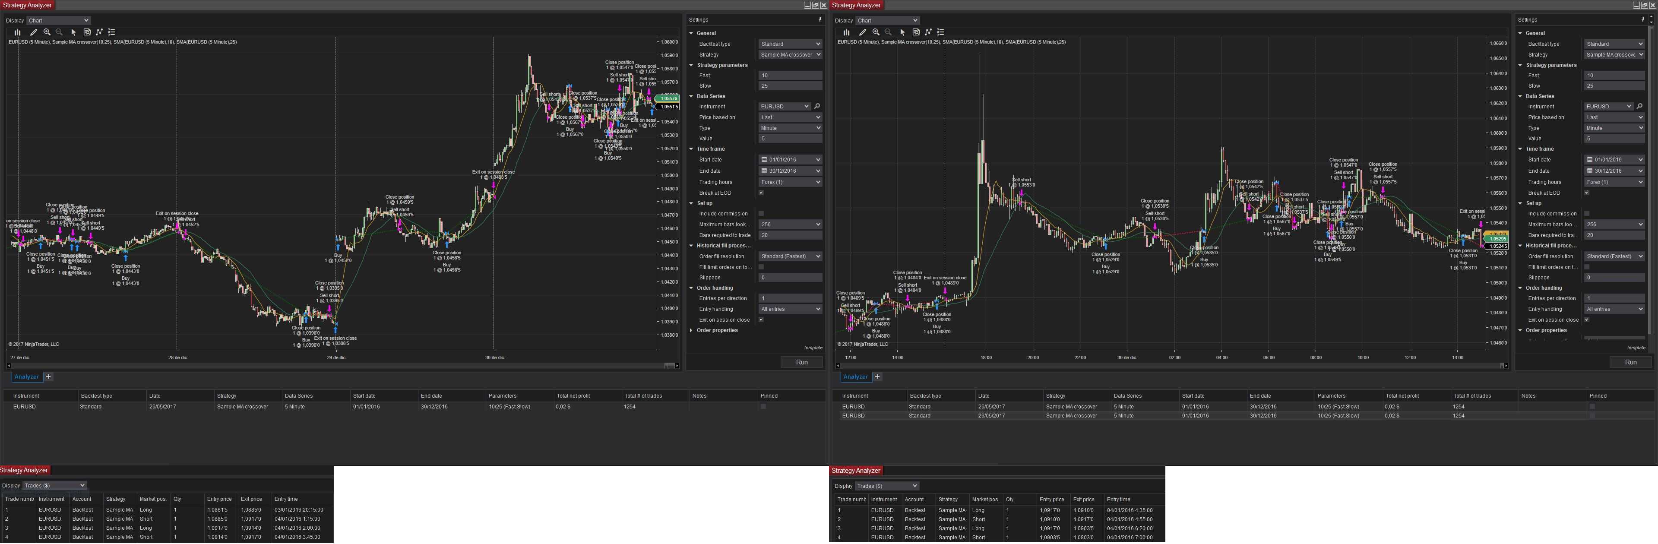The height and width of the screenshot is (544, 1658).
Task: Click bar-type chart style icon in left window
Action: pos(17,32)
